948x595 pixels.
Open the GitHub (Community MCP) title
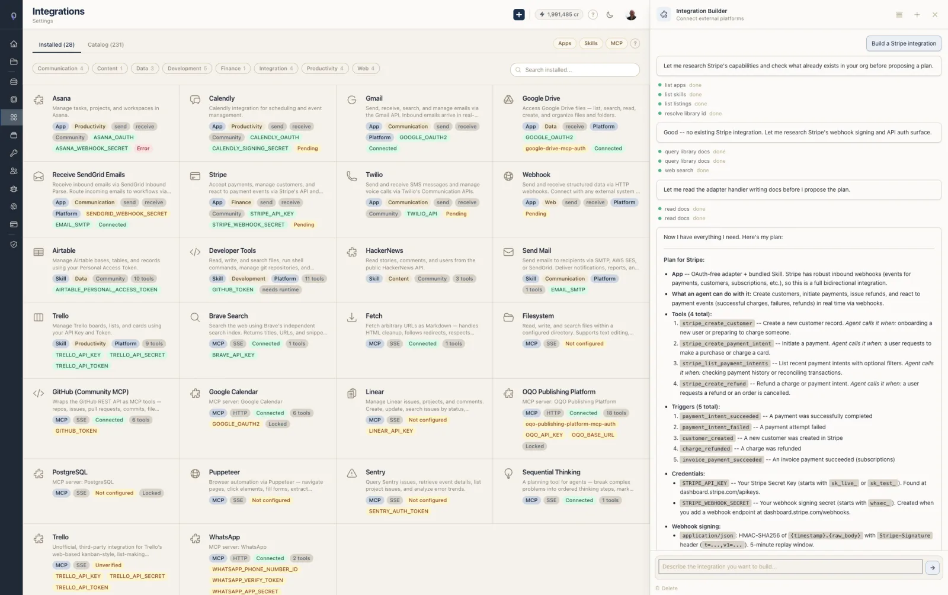coord(90,392)
